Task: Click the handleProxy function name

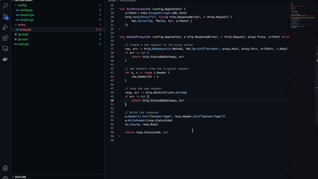Action: tap(135, 37)
